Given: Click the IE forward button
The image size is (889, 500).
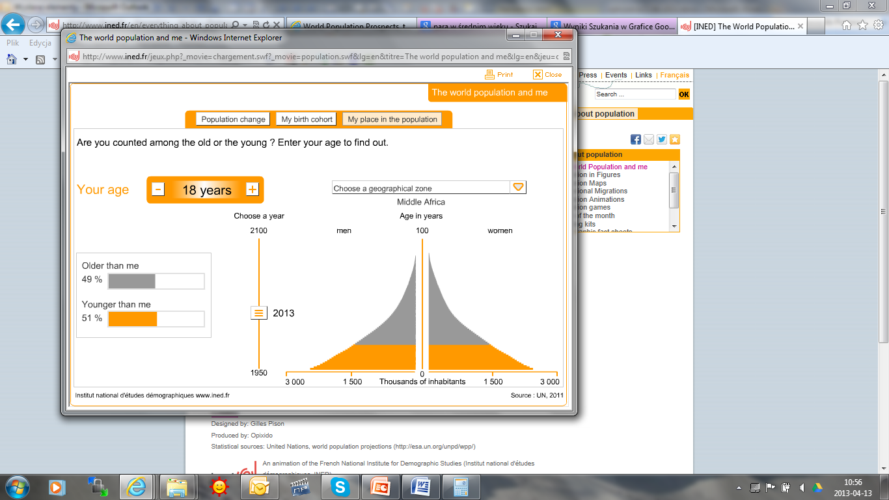Looking at the screenshot, I should [x=36, y=25].
